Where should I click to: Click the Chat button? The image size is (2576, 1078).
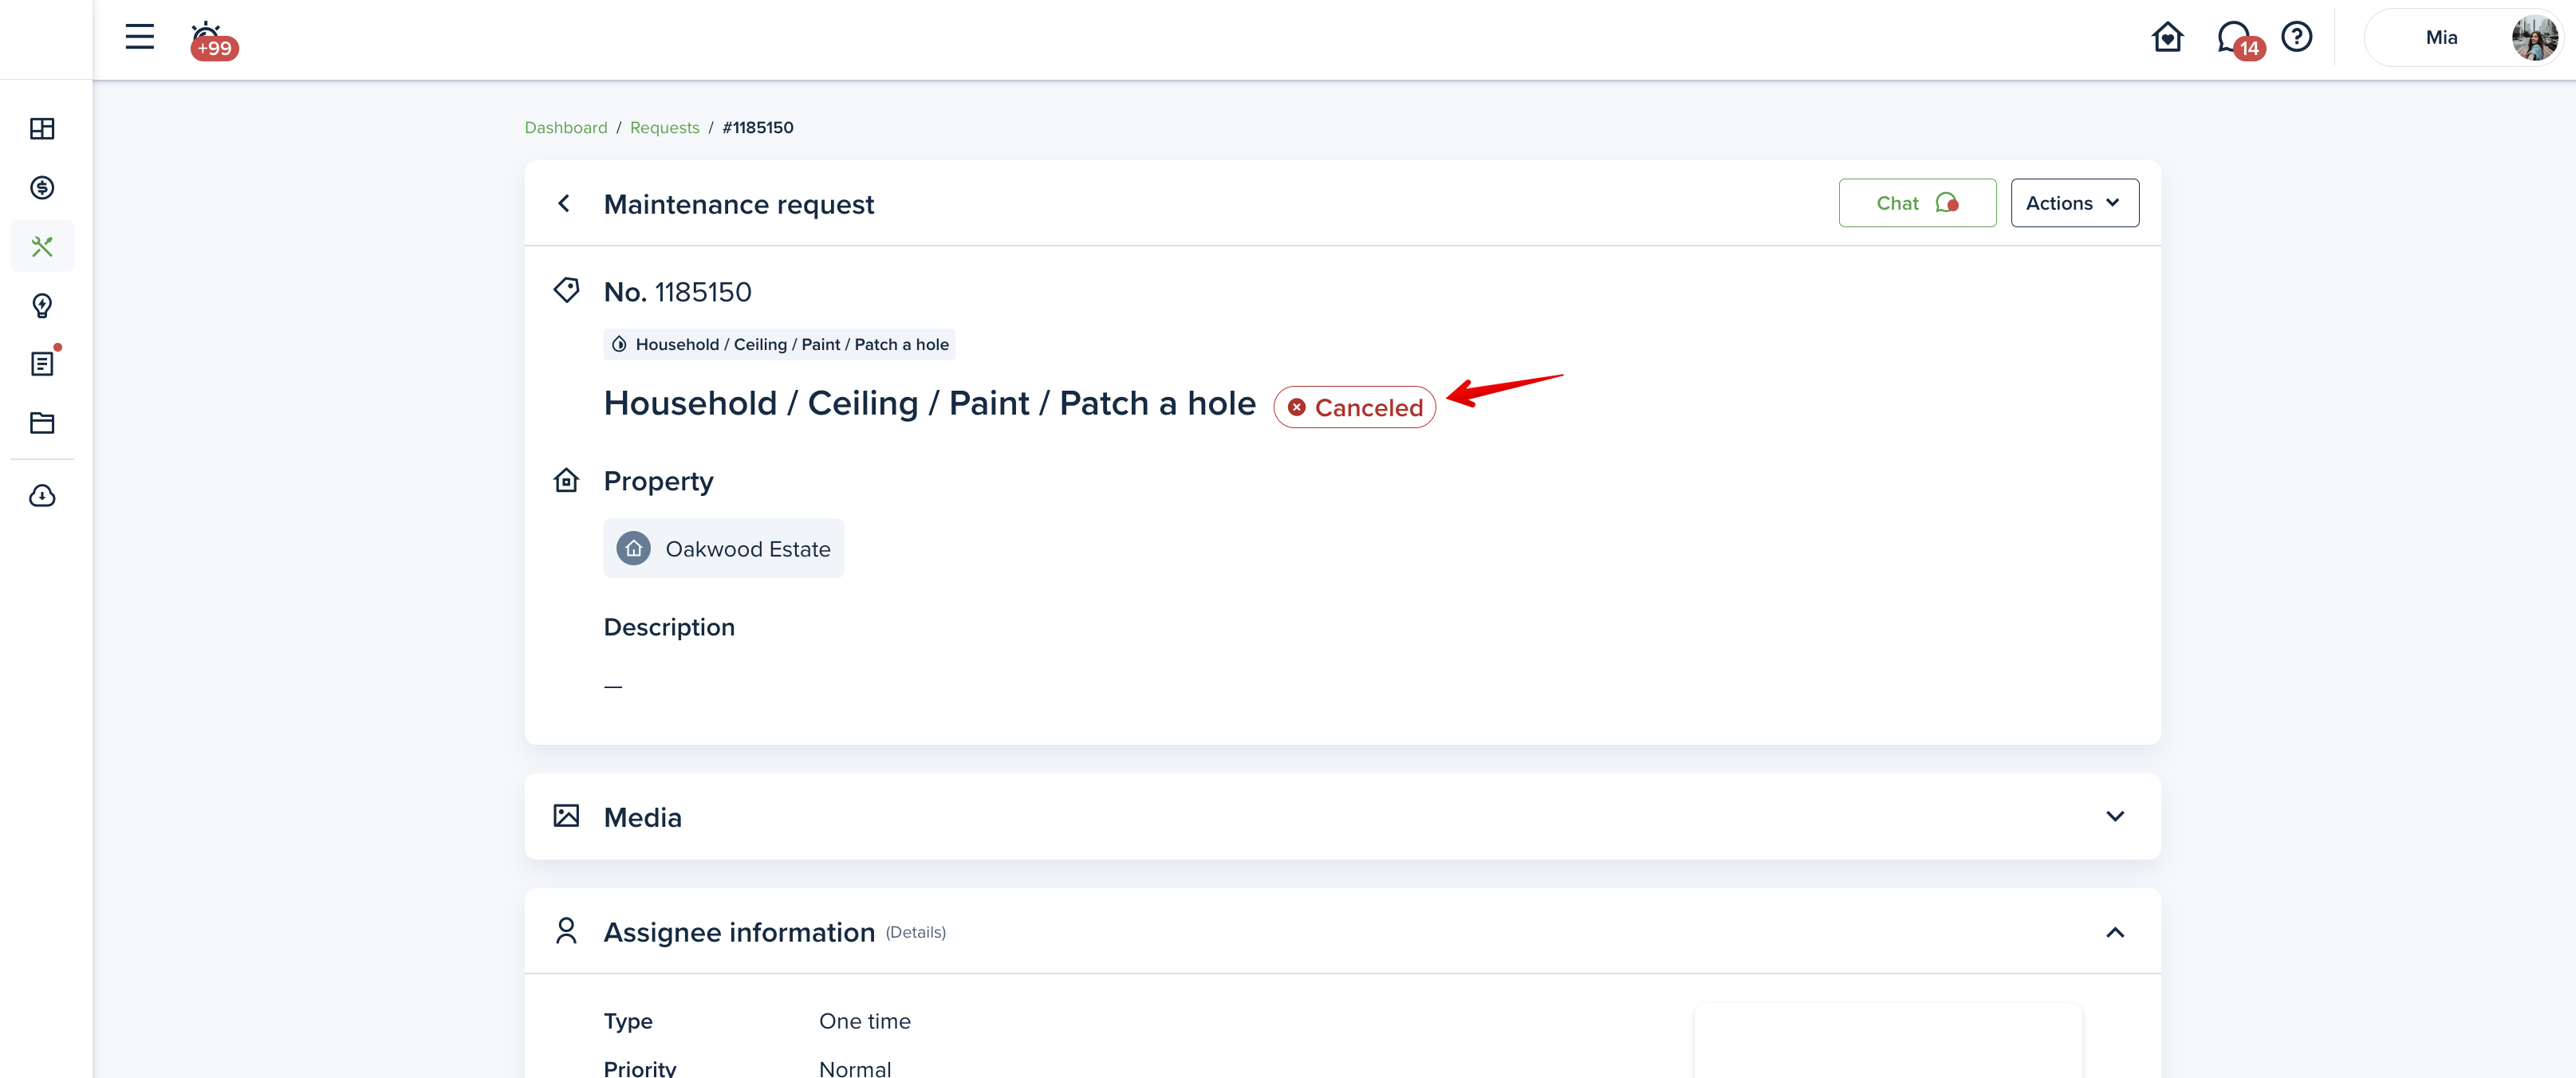(1917, 203)
